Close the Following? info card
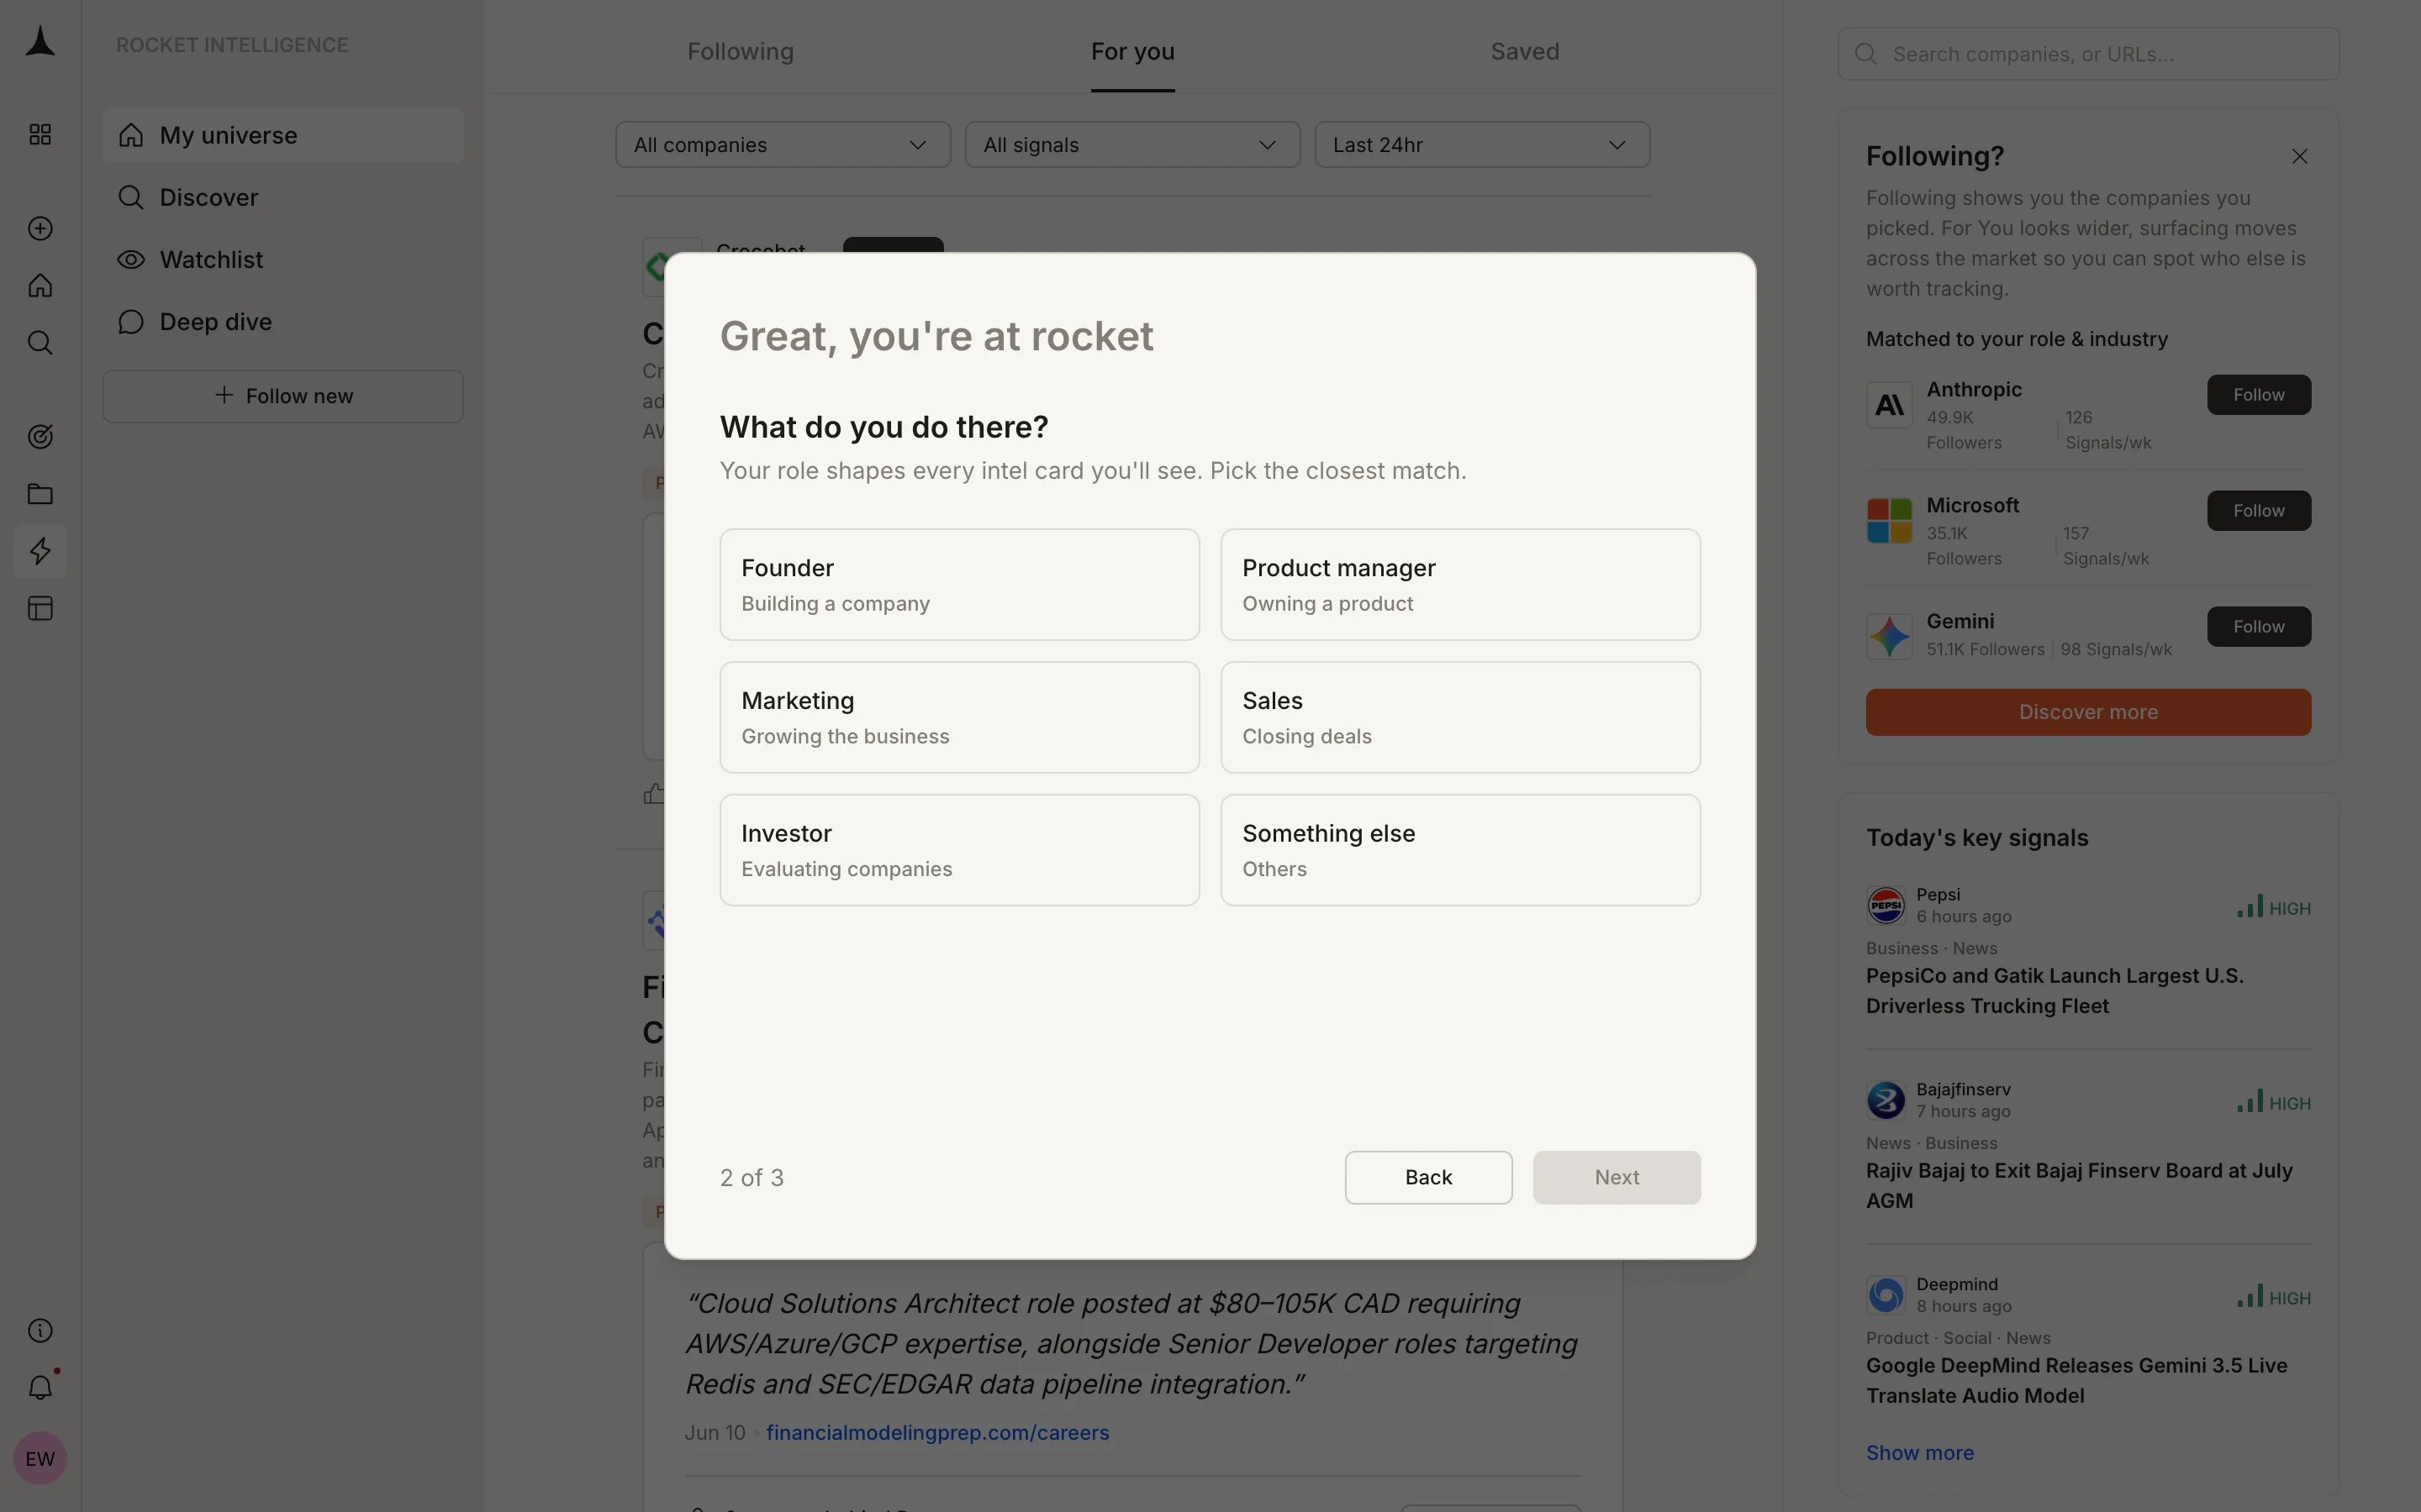2421x1512 pixels. [x=2299, y=157]
